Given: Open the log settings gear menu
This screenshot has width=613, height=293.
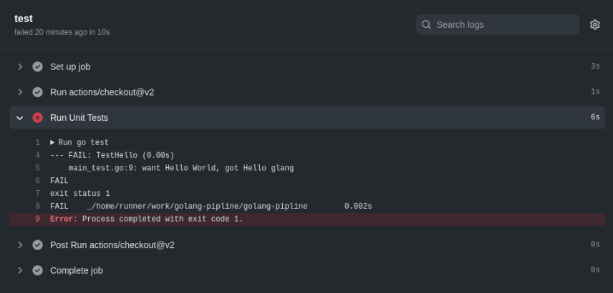Looking at the screenshot, I should tap(594, 24).
